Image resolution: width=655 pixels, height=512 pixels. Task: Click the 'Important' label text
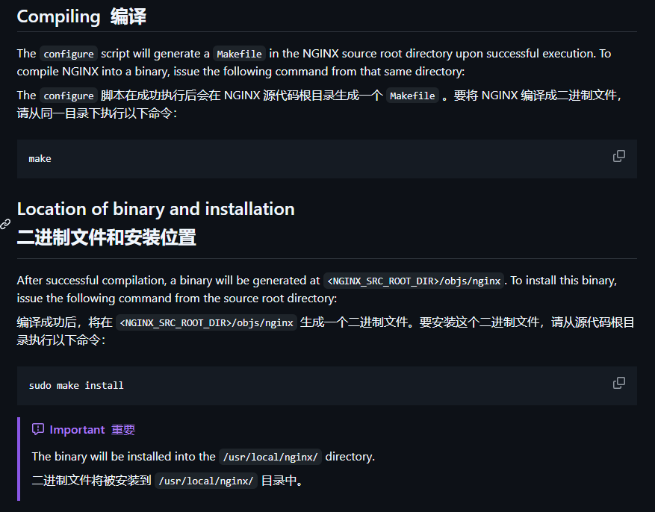(x=77, y=429)
